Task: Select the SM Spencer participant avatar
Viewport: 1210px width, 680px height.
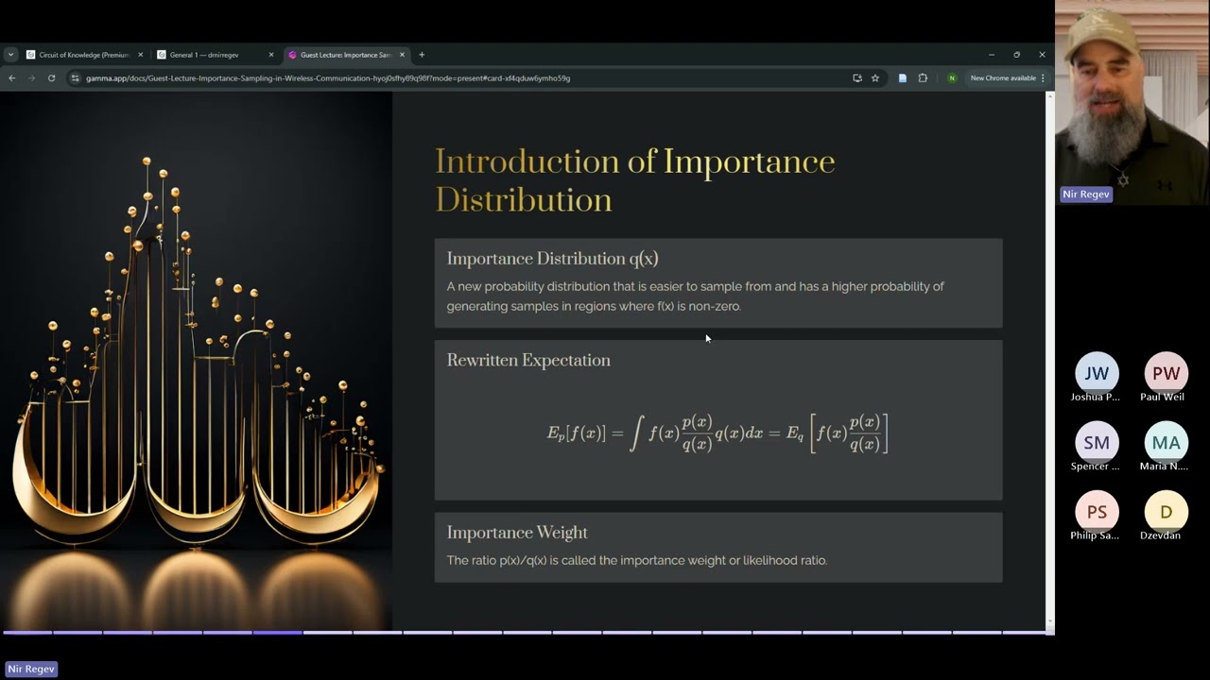Action: pos(1097,442)
